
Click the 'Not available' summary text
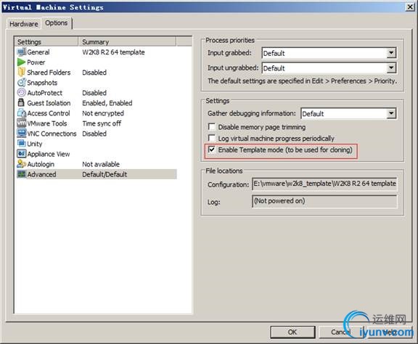coord(101,164)
